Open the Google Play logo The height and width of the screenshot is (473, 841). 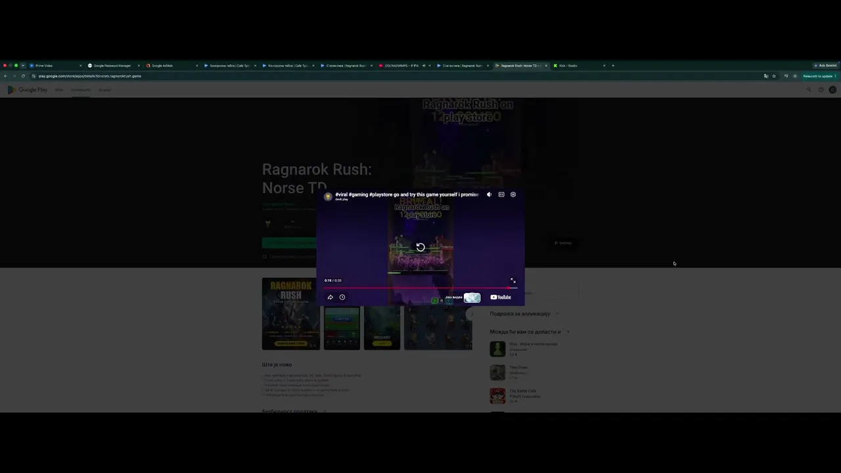[28, 90]
